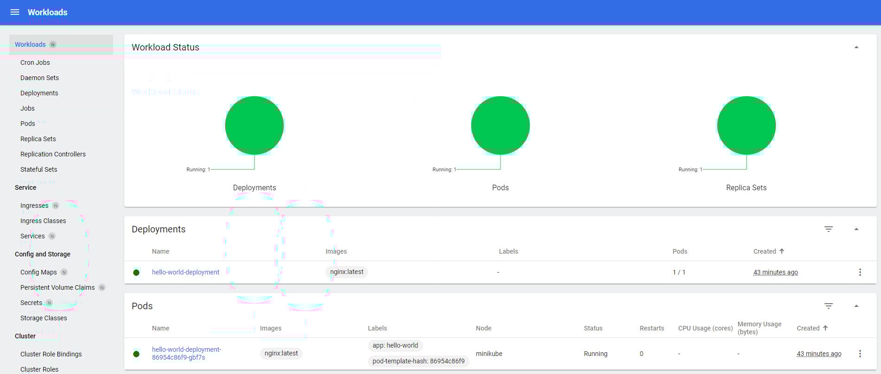The image size is (881, 374).
Task: Click N badge next to Persistent Volume Claims
Action: [102, 287]
